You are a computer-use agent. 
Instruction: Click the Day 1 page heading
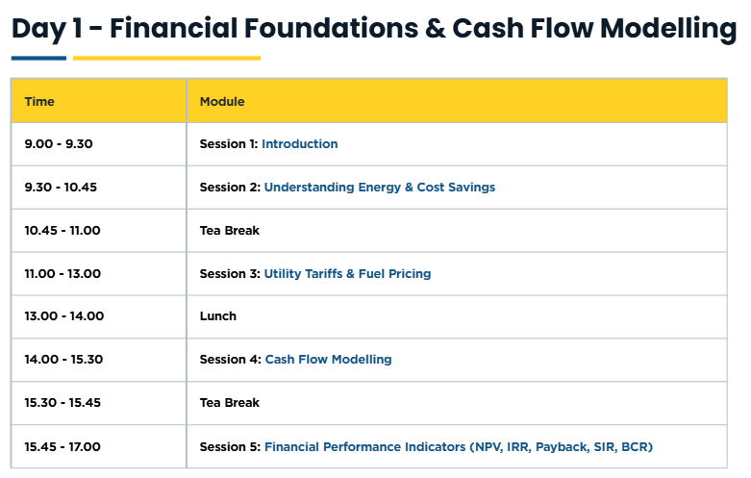(373, 29)
